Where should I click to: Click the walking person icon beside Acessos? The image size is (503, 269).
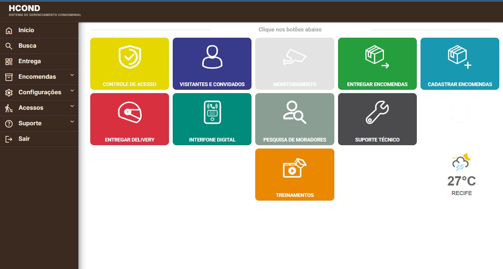(9, 108)
